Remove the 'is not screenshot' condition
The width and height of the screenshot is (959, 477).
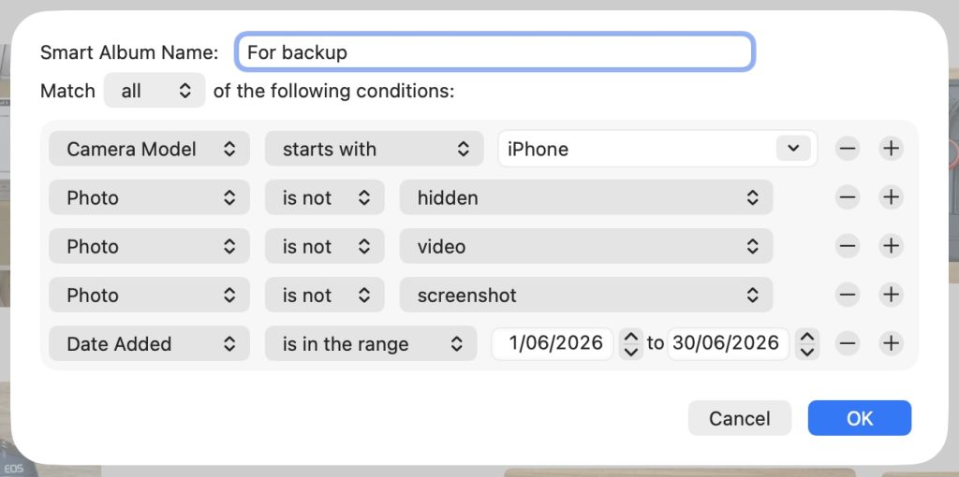[x=848, y=295]
